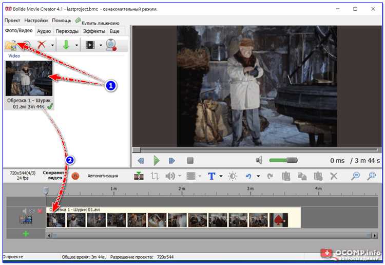Viewport: 385px width, 265px height.
Task: Click the black filmstrip play icon
Action: [90, 45]
